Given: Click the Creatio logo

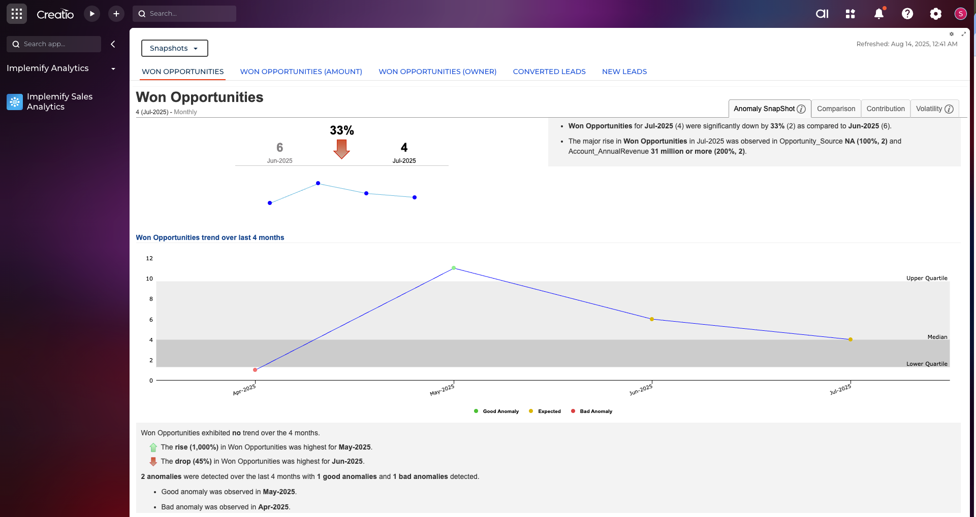Looking at the screenshot, I should click(x=55, y=14).
